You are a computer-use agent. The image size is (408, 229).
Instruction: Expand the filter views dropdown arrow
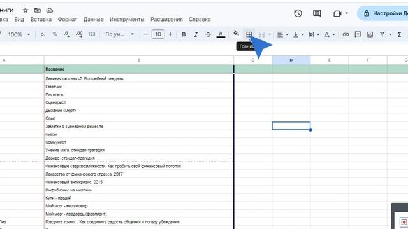click(x=390, y=34)
